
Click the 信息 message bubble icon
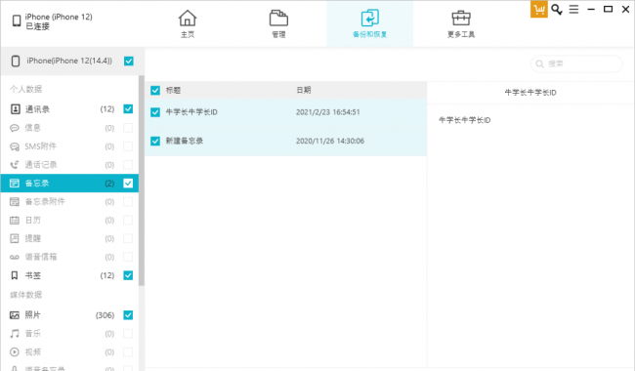point(15,128)
